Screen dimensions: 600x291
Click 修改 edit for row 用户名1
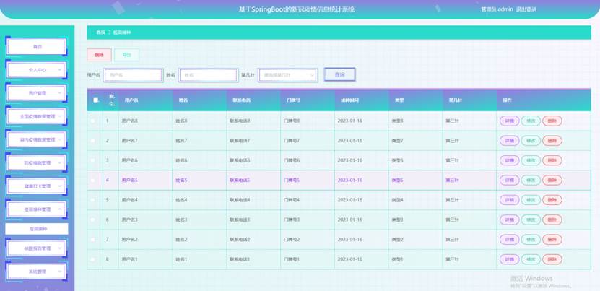click(531, 259)
